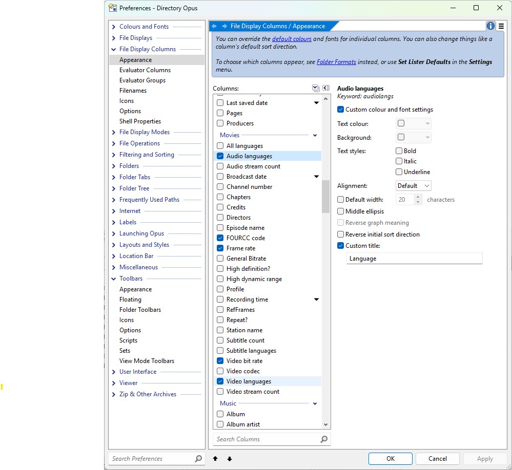Collapse the Toolbars category
Screen dimensions: 512x470
pyautogui.click(x=114, y=279)
